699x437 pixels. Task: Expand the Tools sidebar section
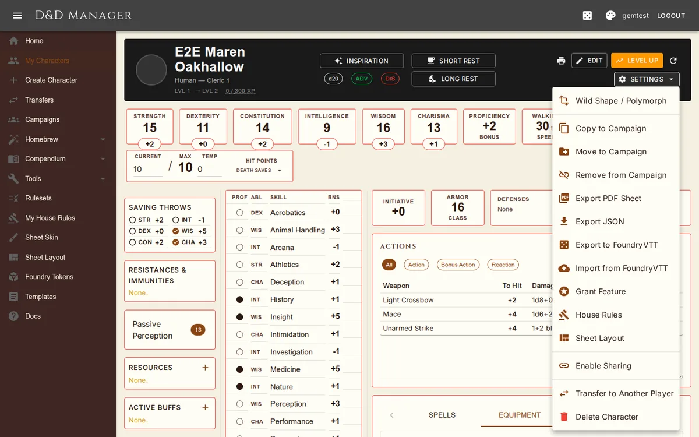coord(103,179)
